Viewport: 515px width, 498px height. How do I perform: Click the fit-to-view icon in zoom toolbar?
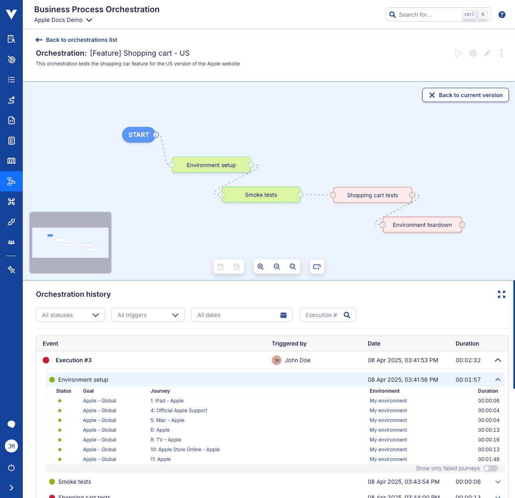[x=293, y=267]
